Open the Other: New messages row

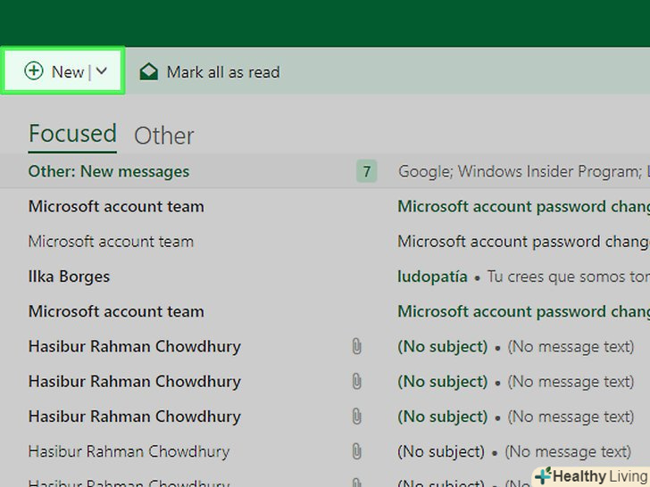(109, 171)
